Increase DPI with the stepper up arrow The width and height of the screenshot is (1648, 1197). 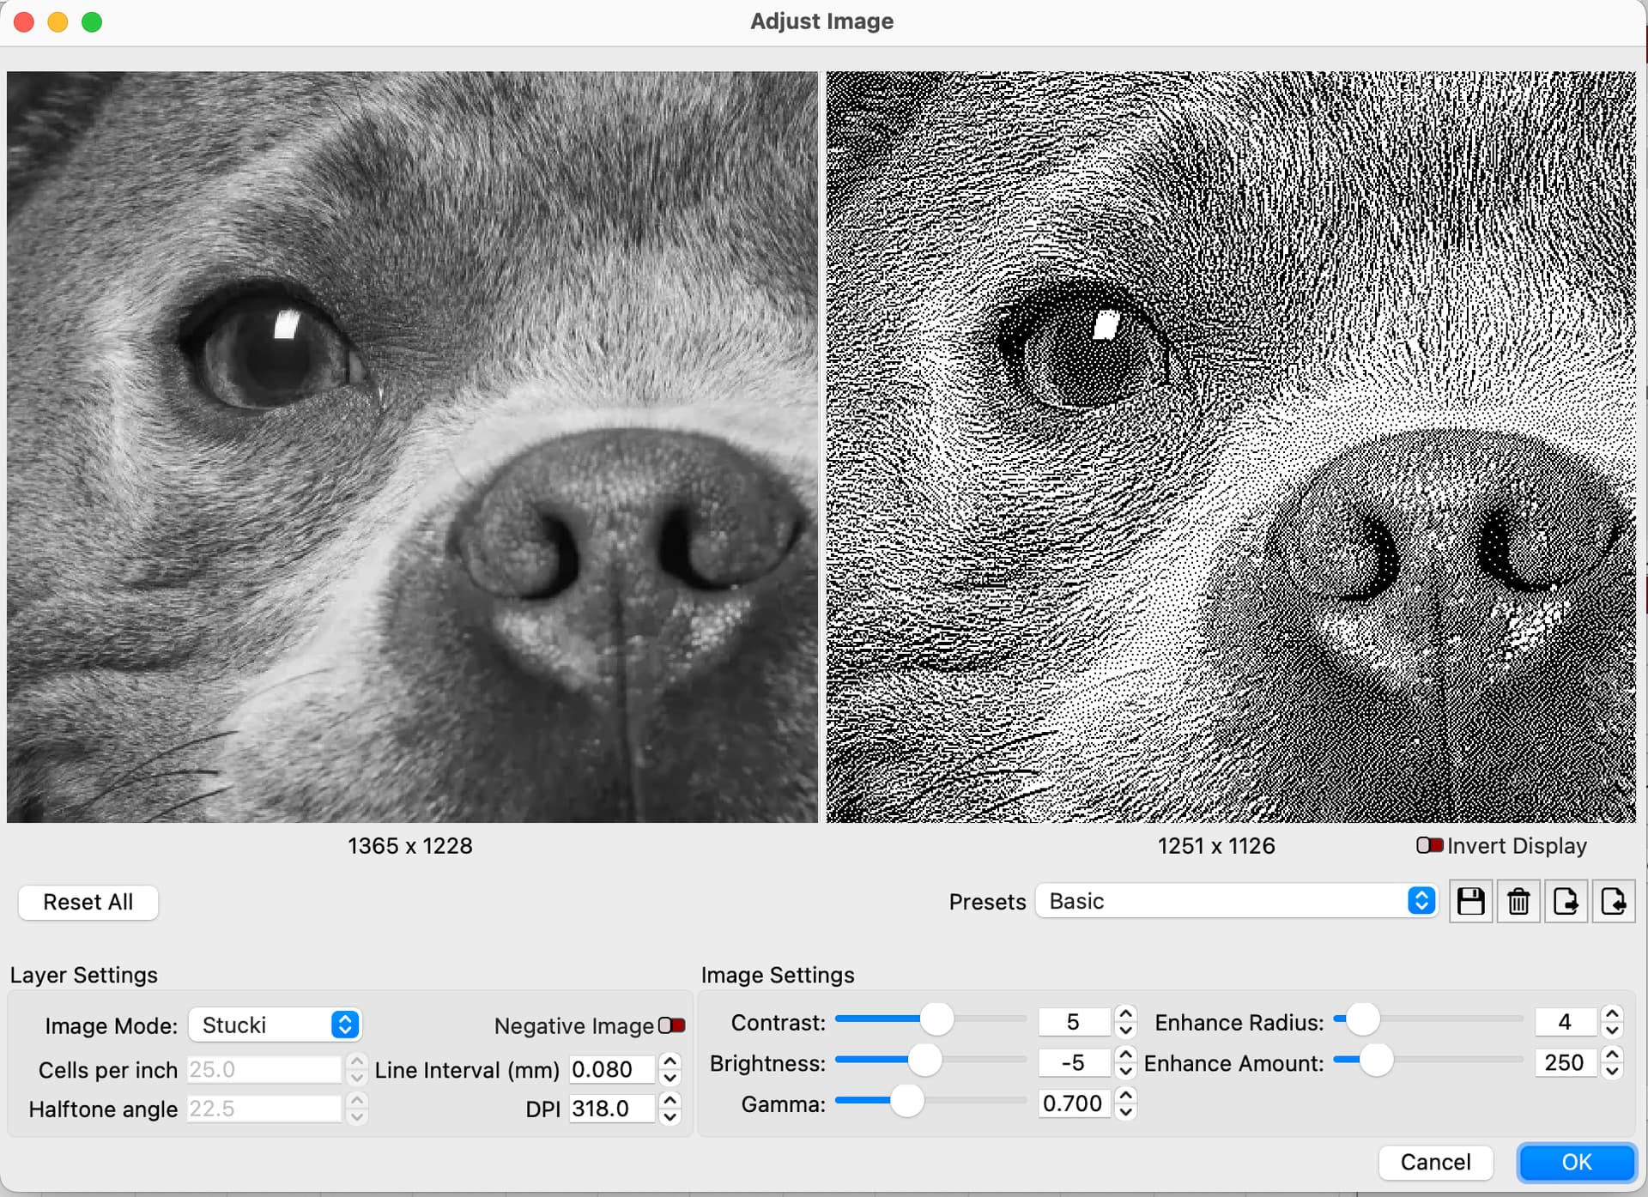670,1101
